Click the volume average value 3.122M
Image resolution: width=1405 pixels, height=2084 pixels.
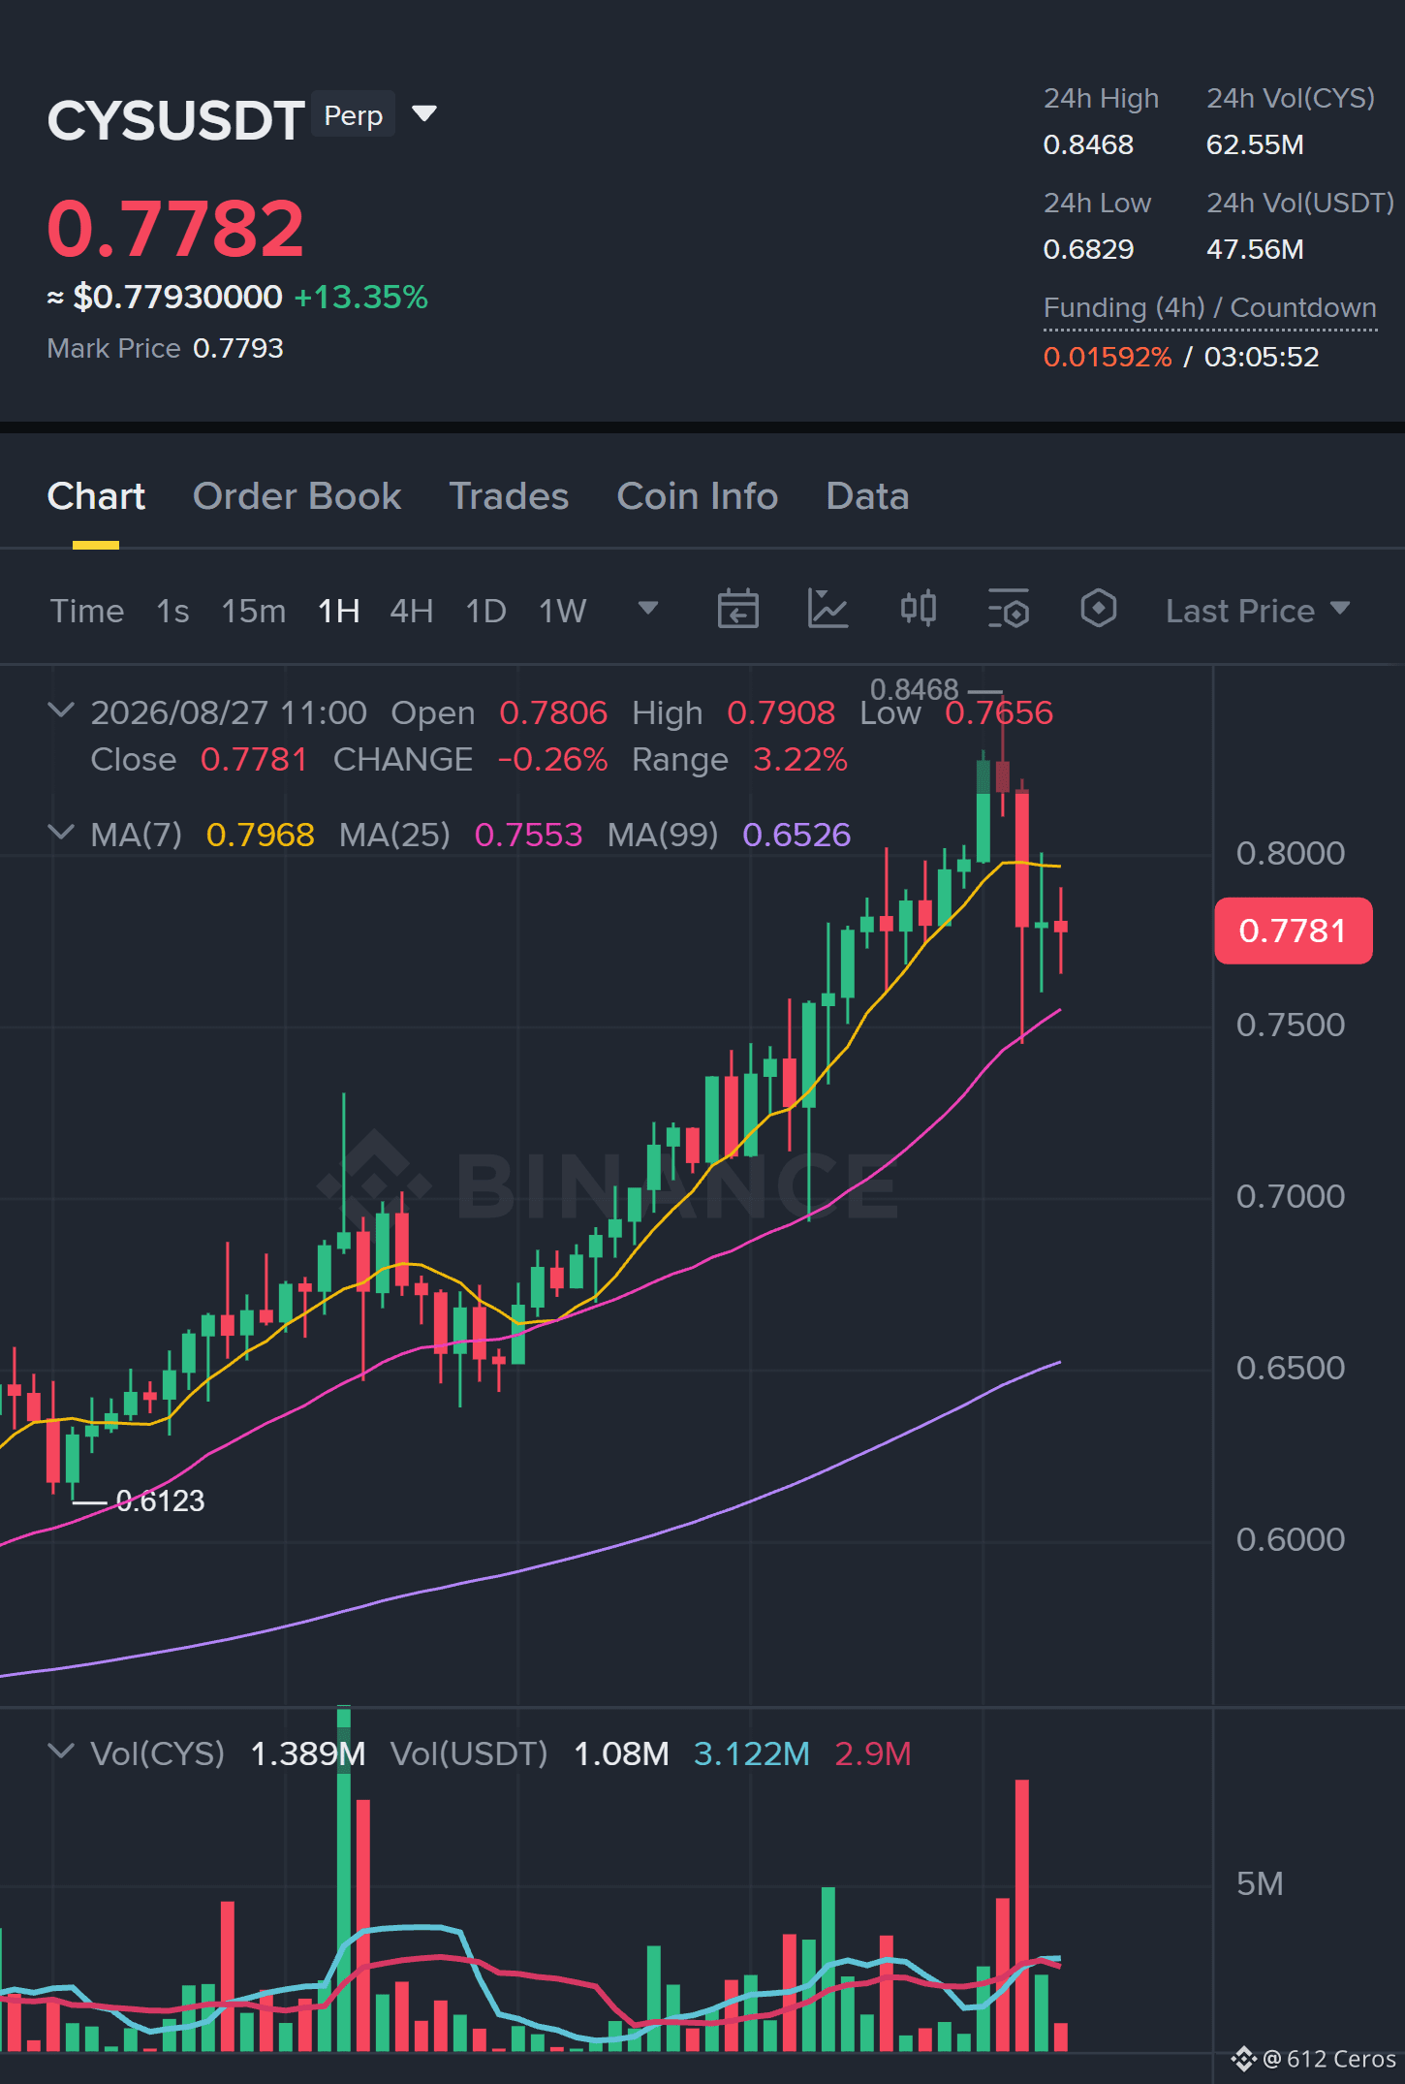tap(752, 1753)
